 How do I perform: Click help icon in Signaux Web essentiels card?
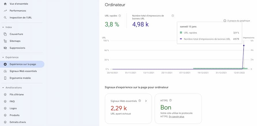point(140,101)
